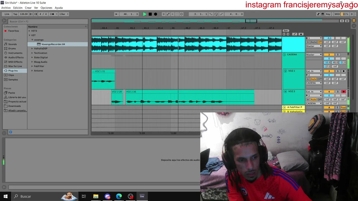Screen dimensions: 358x201
Task: Toggle the Capture MIDI bracket icon
Action: pos(177,14)
